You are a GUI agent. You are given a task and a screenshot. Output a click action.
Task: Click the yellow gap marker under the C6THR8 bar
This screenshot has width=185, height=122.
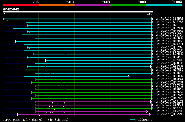8,20
